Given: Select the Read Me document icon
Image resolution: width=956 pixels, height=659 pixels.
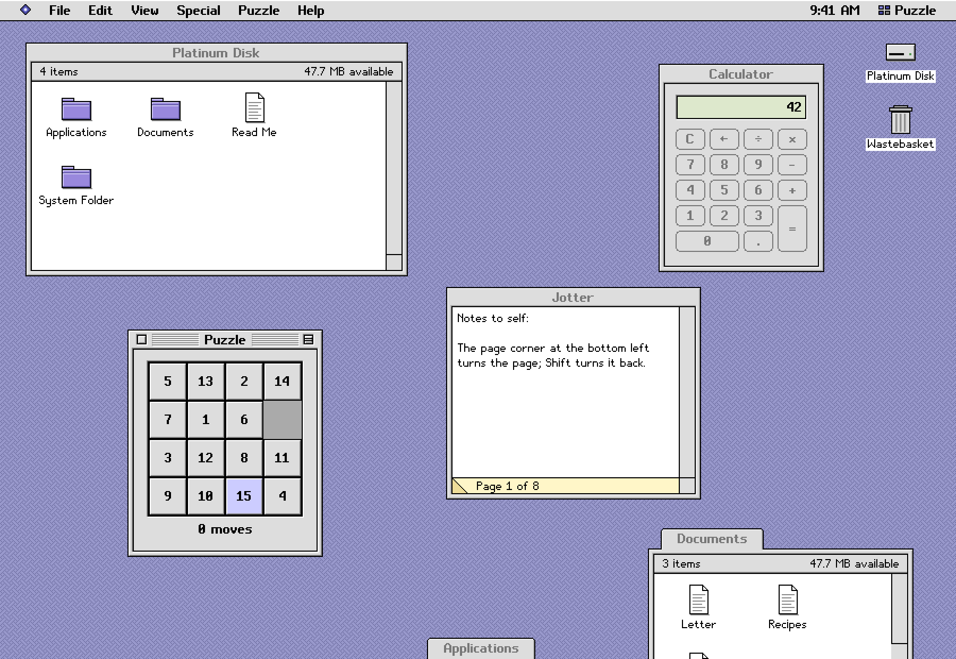Looking at the screenshot, I should click(x=254, y=107).
